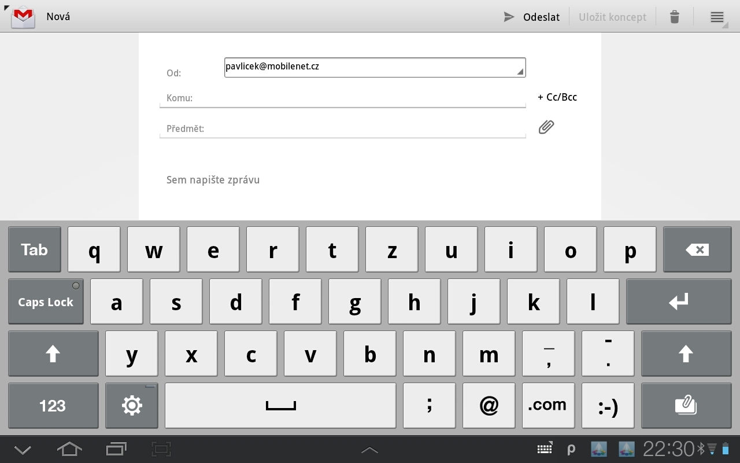The height and width of the screenshot is (463, 740).
Task: Show Cc/Bcc fields
Action: (x=557, y=97)
